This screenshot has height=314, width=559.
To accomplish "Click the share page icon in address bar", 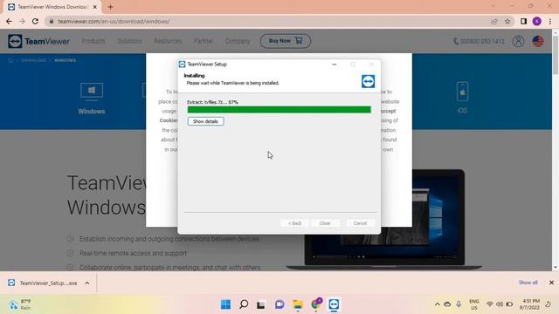I will [x=494, y=21].
